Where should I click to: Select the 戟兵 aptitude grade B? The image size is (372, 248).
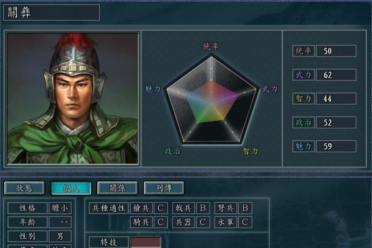(203, 208)
